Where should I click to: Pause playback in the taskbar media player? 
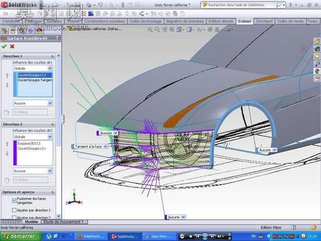coord(205,236)
